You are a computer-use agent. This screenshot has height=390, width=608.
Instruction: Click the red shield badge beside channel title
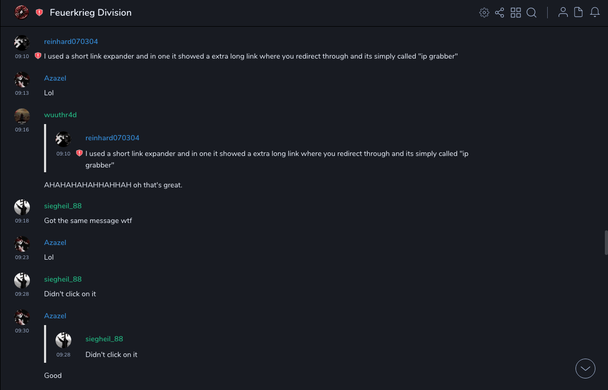click(39, 13)
